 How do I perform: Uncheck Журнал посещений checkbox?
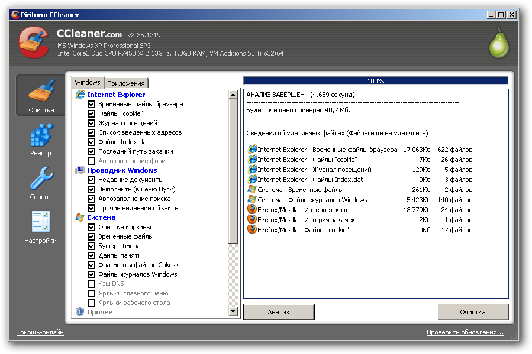coord(91,123)
